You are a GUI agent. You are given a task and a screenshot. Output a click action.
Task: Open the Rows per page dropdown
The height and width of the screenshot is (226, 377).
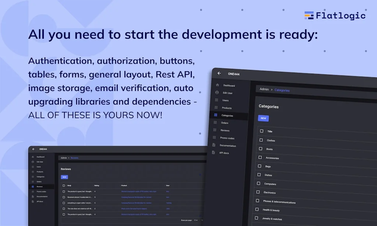pyautogui.click(x=196, y=220)
